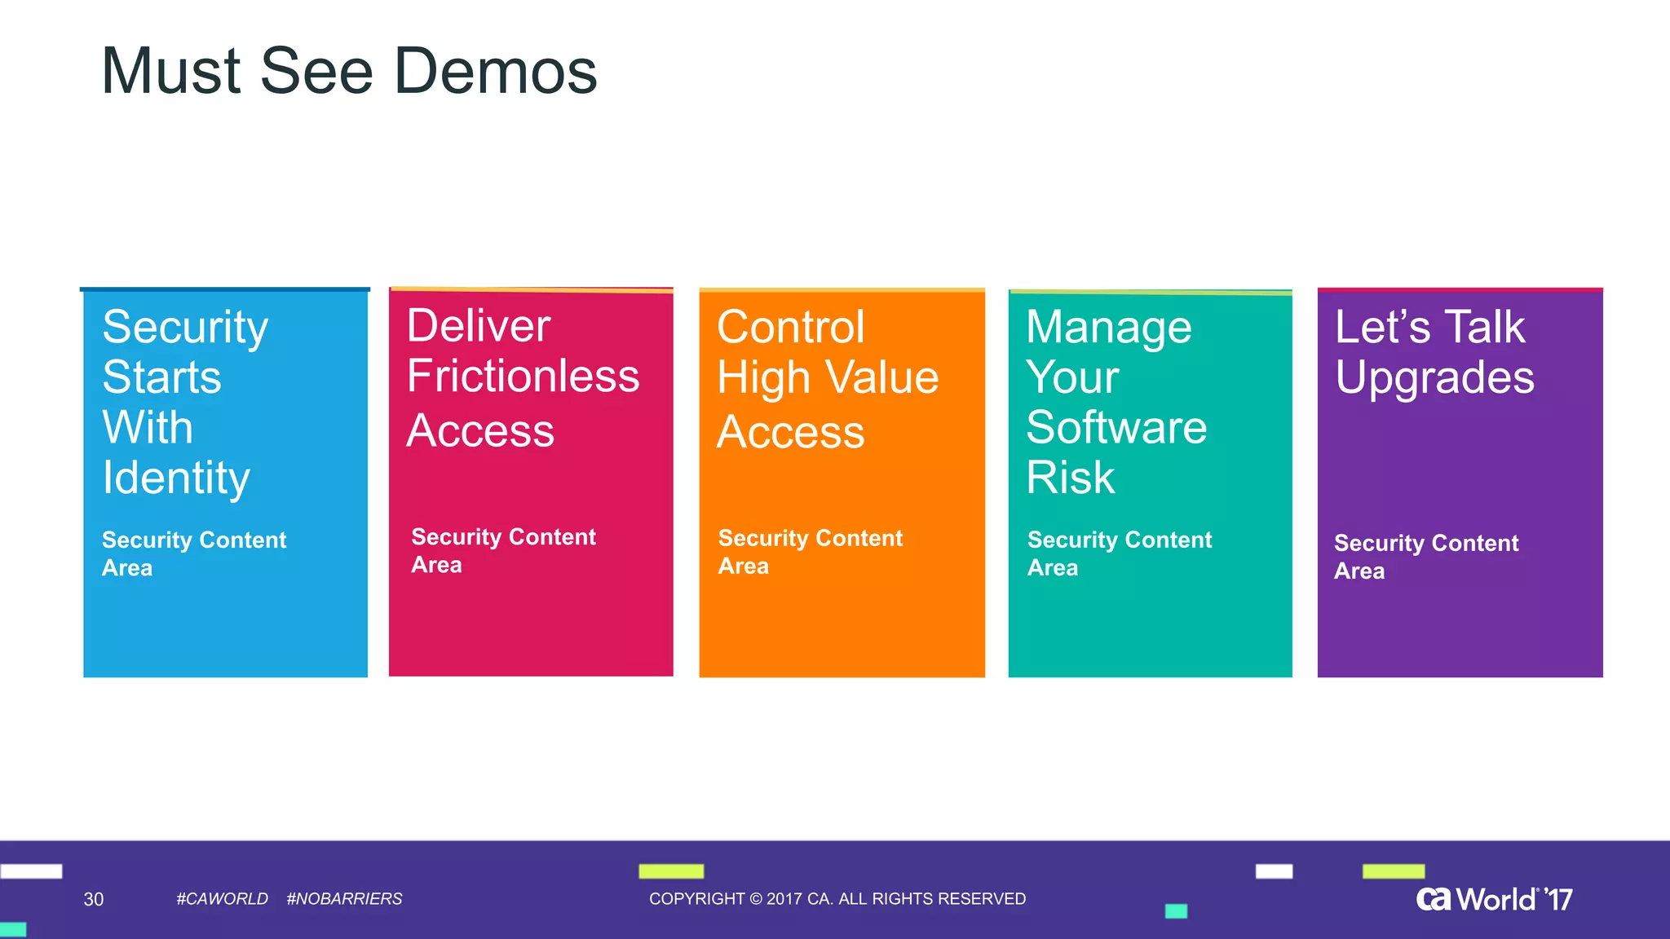This screenshot has width=1670, height=939.
Task: Click the #CAWORLD hashtag
Action: point(222,898)
